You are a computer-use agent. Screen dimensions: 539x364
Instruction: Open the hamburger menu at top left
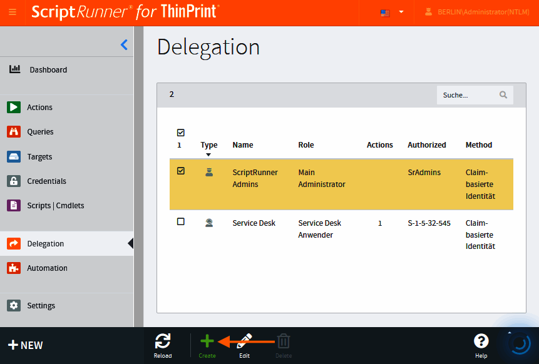(x=13, y=13)
